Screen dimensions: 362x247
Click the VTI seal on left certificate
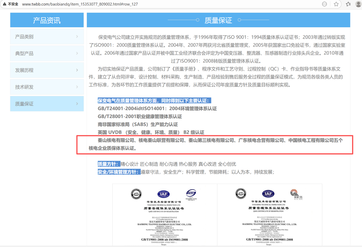point(136,194)
